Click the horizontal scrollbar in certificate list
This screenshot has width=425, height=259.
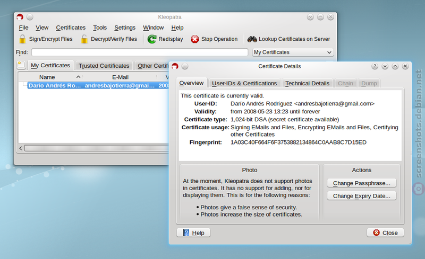pos(97,148)
